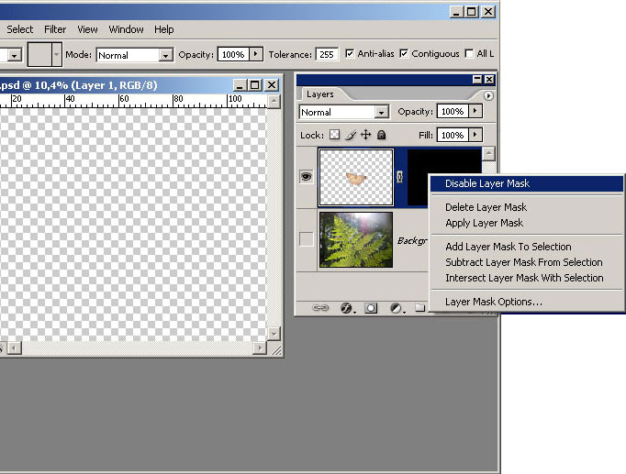The image size is (626, 474).
Task: Open the Window menu
Action: click(126, 29)
